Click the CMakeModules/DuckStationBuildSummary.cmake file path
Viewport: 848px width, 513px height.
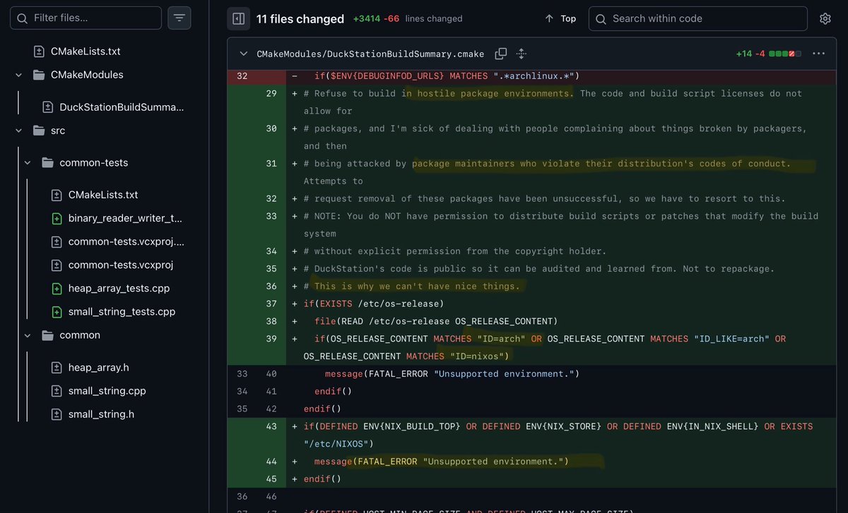370,54
